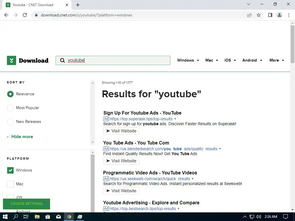The image size is (295, 221).
Task: Open the Chrome profile avatar icon
Action: point(279,15)
